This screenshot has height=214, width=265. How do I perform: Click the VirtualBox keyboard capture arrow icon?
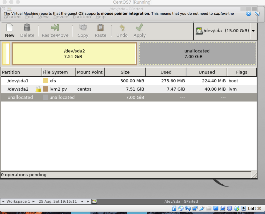(x=244, y=208)
